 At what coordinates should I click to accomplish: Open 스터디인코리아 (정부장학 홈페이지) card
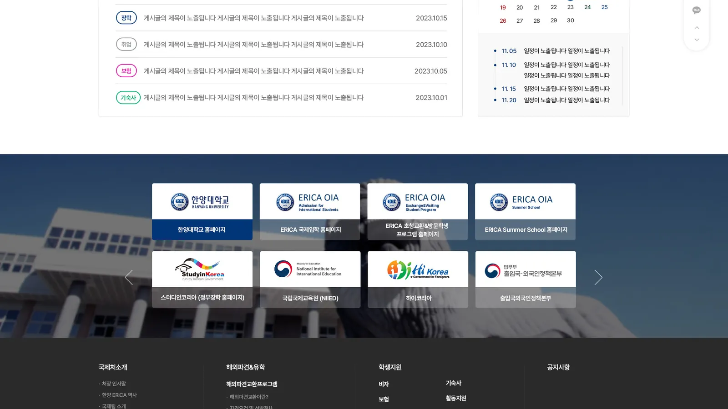[202, 279]
